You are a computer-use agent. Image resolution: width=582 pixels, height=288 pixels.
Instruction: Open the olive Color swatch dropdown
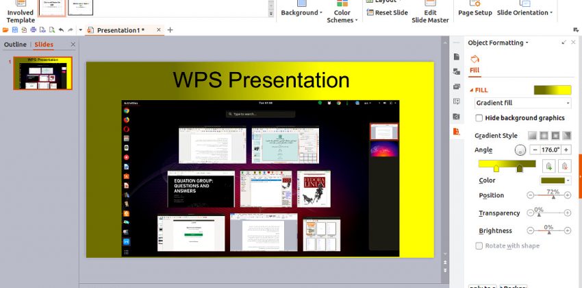click(555, 180)
